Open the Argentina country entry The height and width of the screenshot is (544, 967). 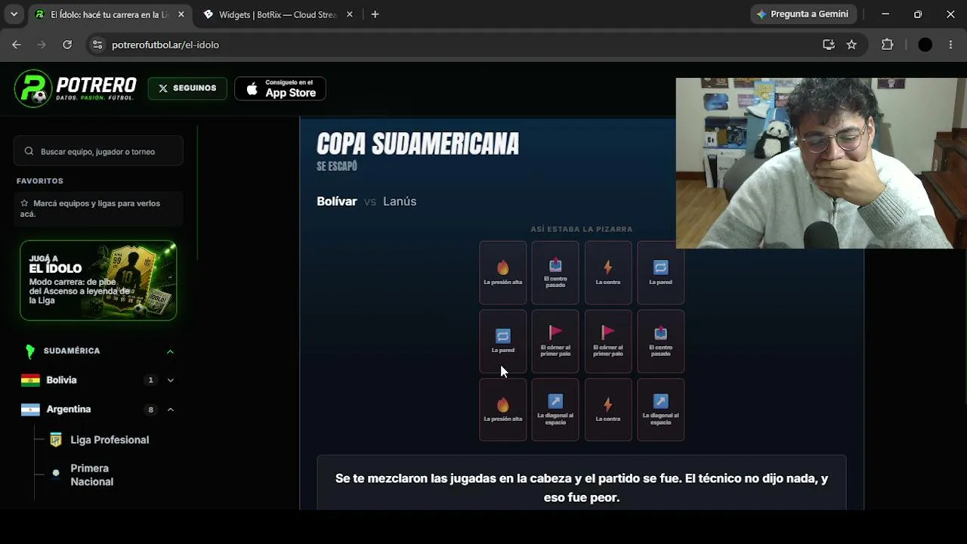point(69,410)
